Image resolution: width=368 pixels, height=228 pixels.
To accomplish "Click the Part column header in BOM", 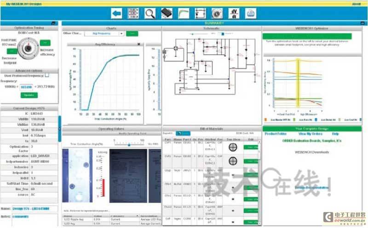I will click(167, 140).
